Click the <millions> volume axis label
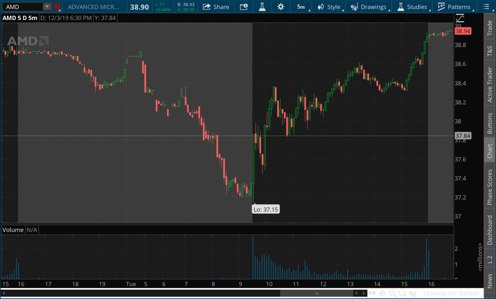Viewport: 496px width, 299px height. click(x=479, y=257)
